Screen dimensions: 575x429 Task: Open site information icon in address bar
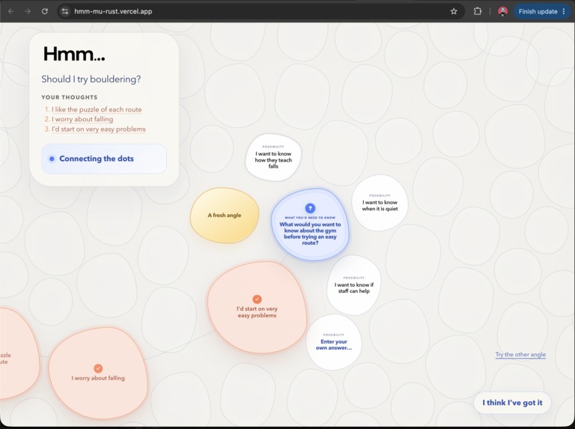[65, 11]
